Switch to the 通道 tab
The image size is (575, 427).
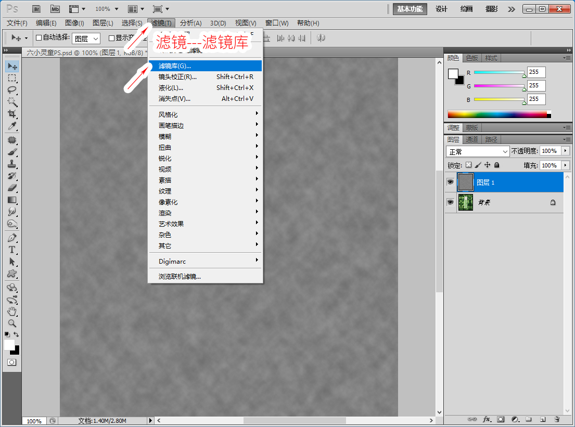(x=471, y=139)
